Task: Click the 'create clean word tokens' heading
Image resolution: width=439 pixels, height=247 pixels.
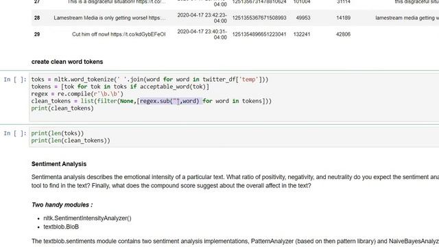Action: point(67,62)
